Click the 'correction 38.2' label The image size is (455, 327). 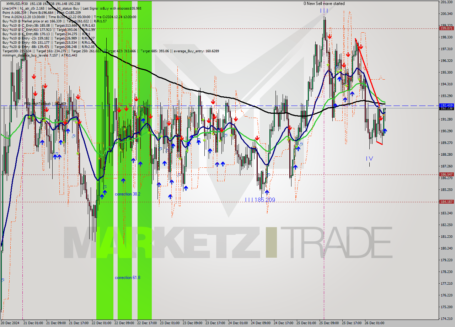coord(127,194)
